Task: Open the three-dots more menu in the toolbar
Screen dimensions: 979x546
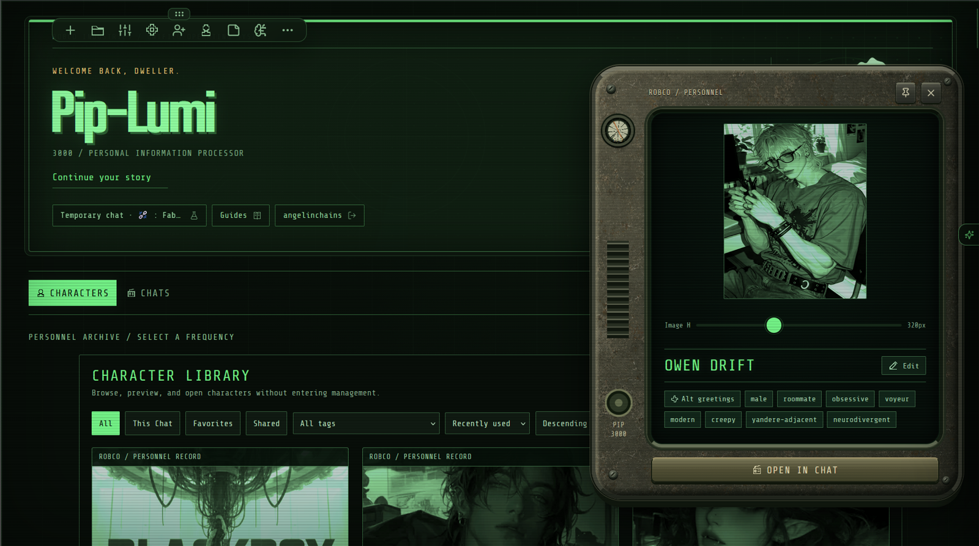Action: (x=288, y=30)
